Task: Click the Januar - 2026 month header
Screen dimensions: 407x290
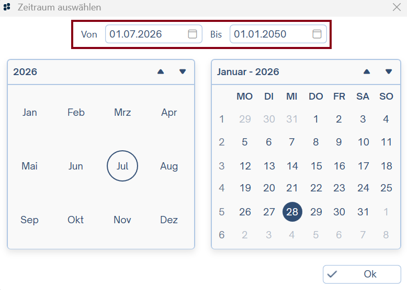Action: pos(248,72)
